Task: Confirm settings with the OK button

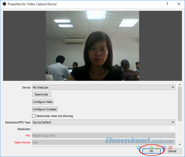Action: (x=151, y=151)
